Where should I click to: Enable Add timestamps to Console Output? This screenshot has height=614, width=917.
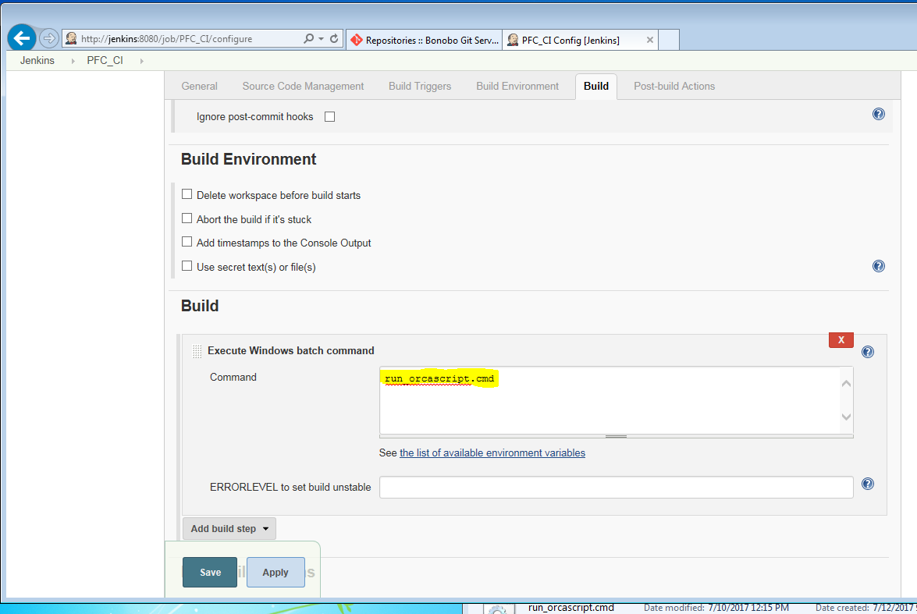pyautogui.click(x=187, y=242)
